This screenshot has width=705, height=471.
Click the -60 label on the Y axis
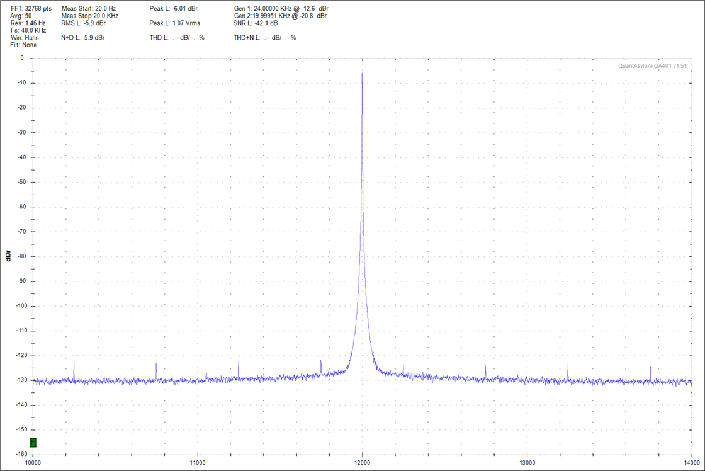coord(21,207)
